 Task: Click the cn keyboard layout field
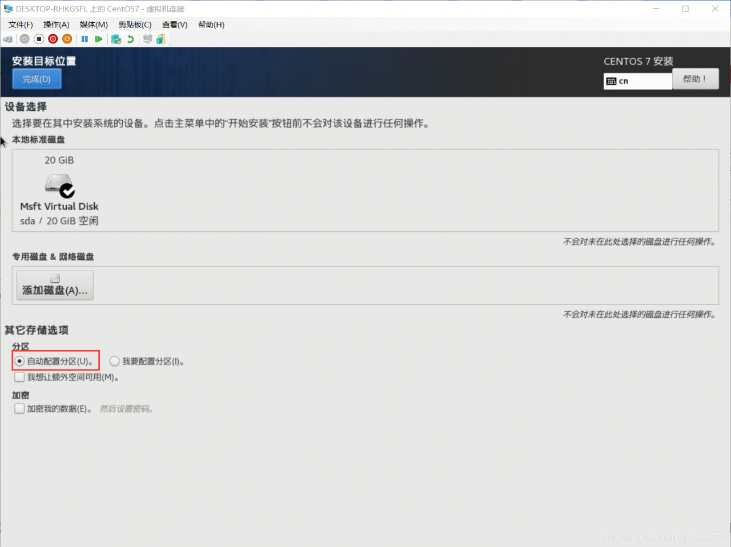tap(638, 81)
